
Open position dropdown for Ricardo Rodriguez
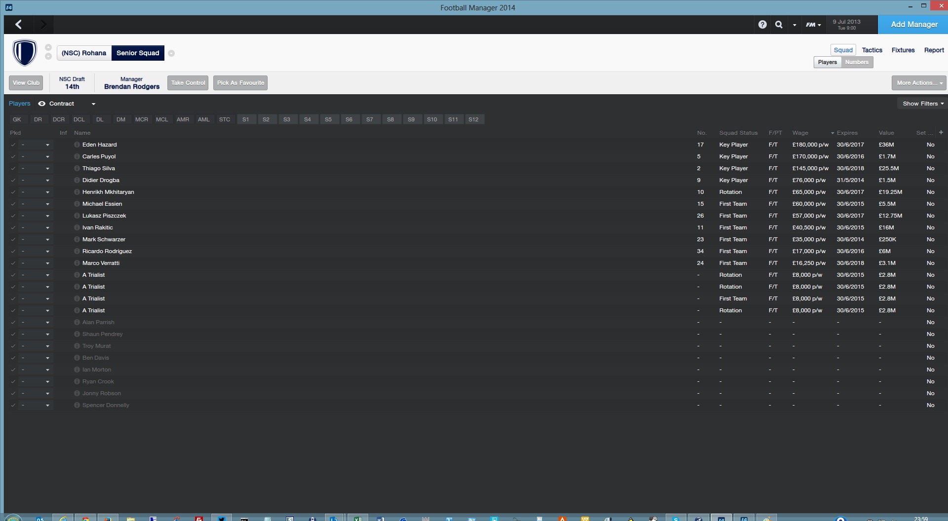click(35, 251)
